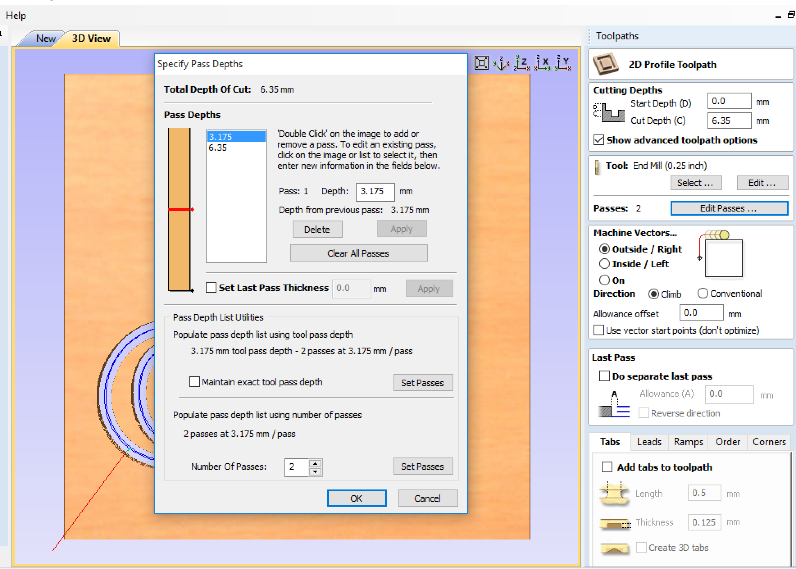
Task: View along the Z axis
Action: click(521, 63)
